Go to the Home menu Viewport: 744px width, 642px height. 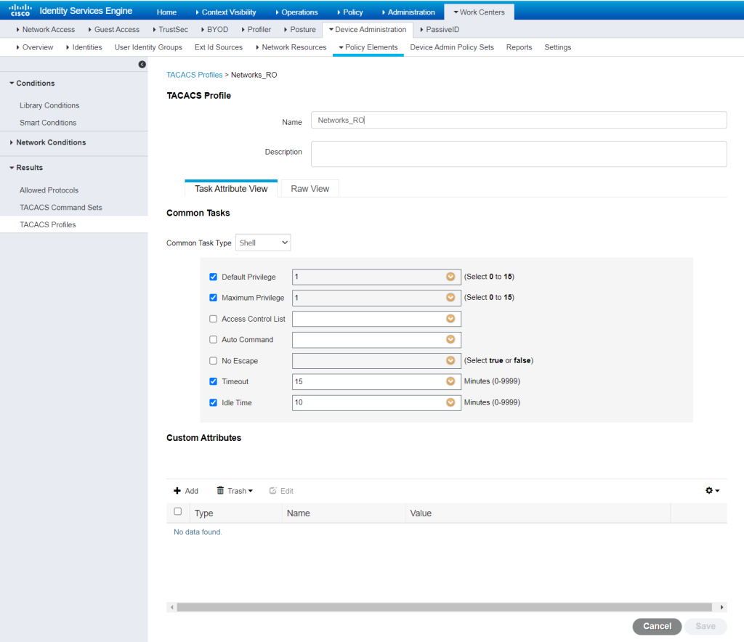166,12
